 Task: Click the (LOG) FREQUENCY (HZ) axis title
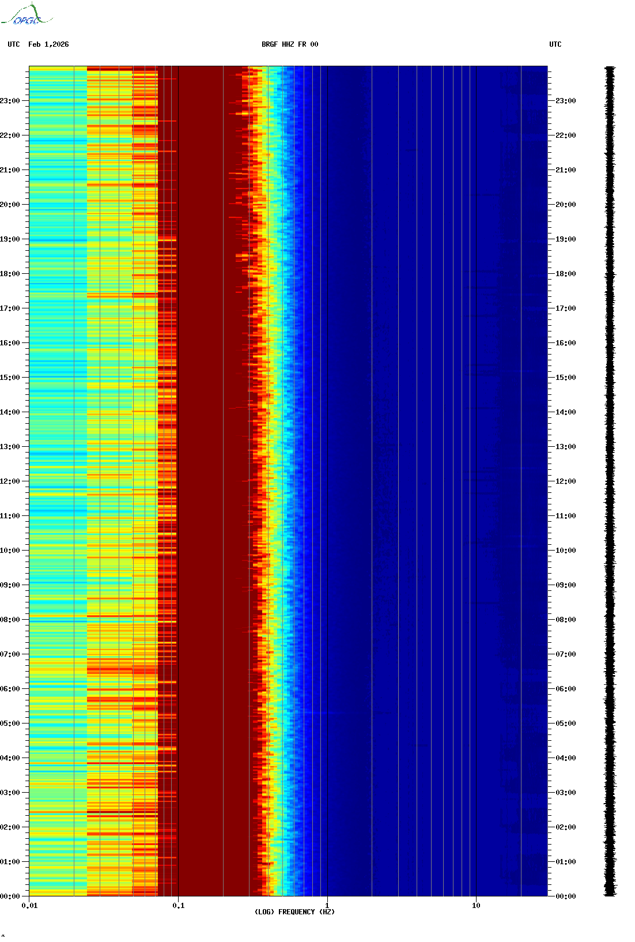(x=294, y=912)
